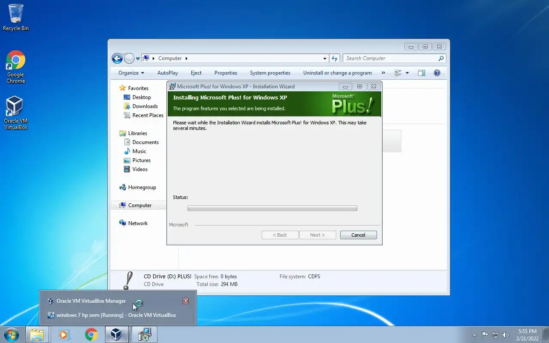Open the Windows Start menu
The image size is (549, 343).
(12, 334)
